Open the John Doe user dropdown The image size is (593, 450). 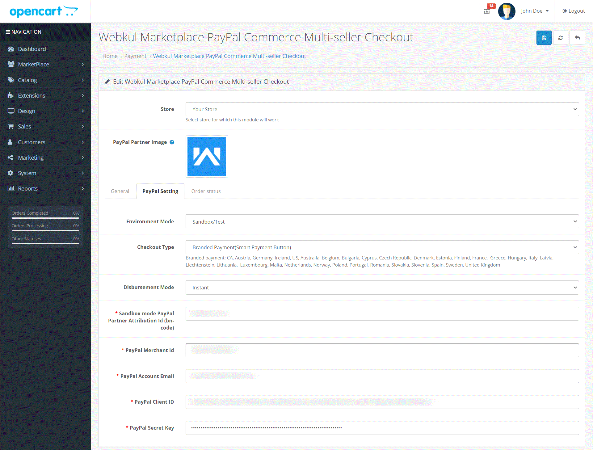point(535,11)
